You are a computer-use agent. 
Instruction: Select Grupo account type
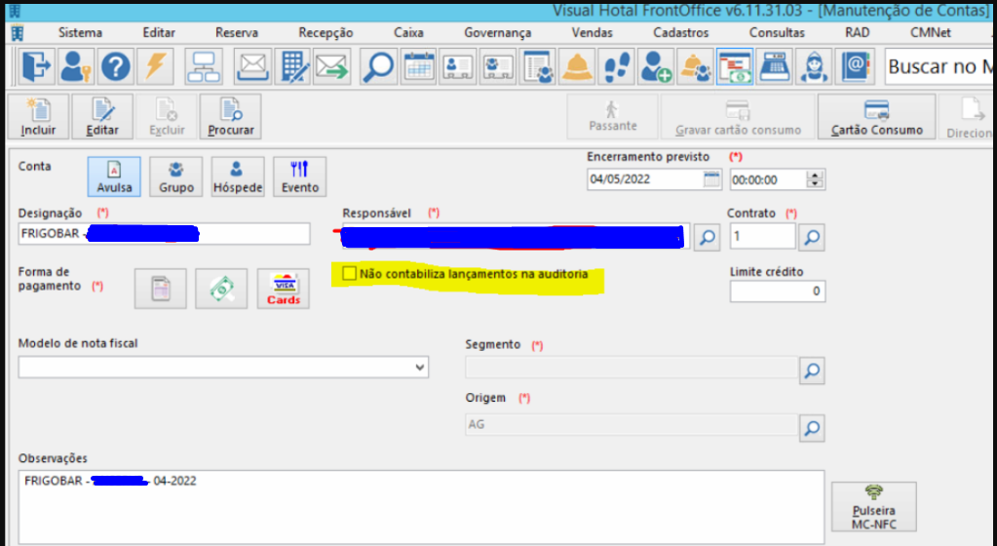176,176
